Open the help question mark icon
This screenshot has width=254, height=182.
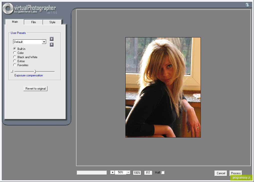(x=247, y=5)
